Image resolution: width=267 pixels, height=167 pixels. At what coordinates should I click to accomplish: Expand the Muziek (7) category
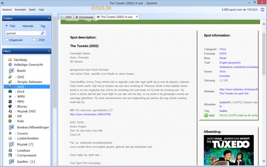point(25,144)
